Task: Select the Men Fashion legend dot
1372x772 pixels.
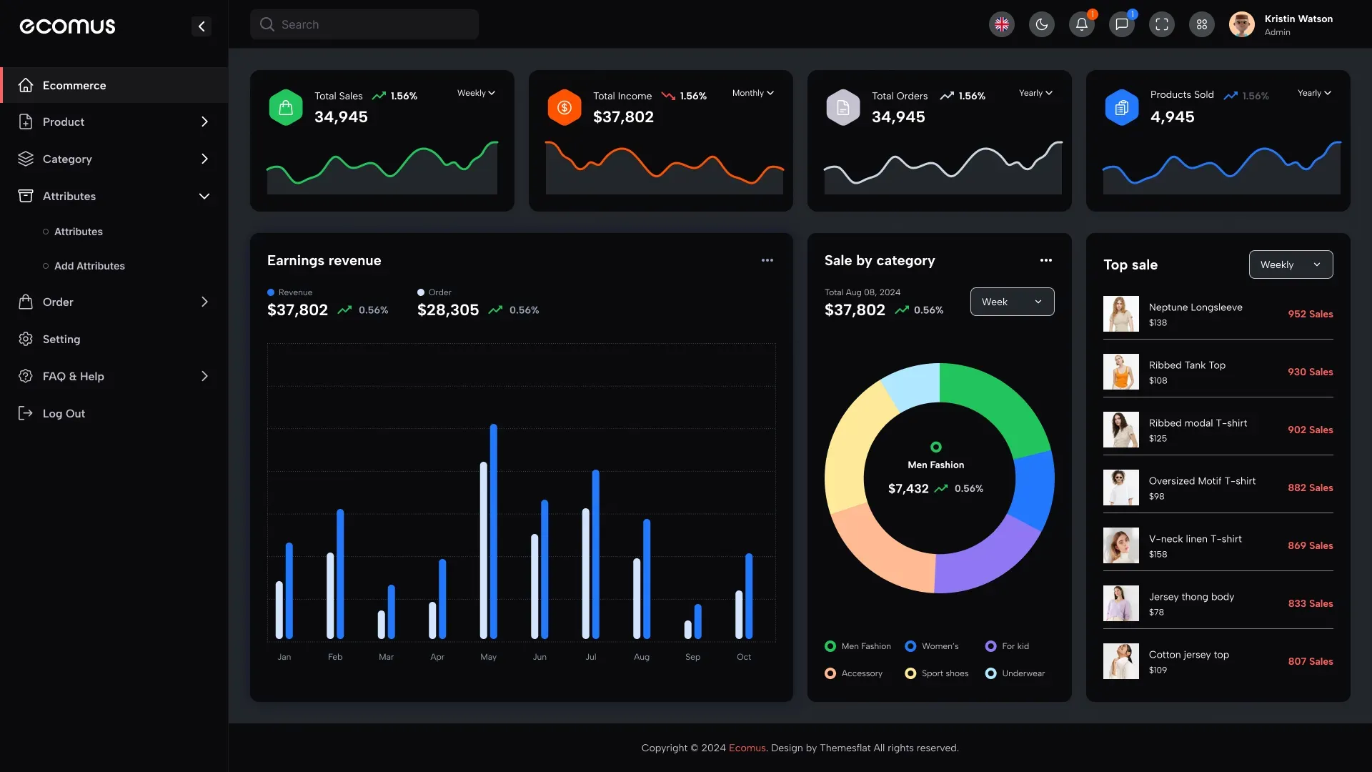Action: click(830, 646)
